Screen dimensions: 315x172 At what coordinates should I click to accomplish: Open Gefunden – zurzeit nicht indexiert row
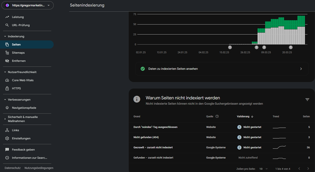[x=222, y=158]
